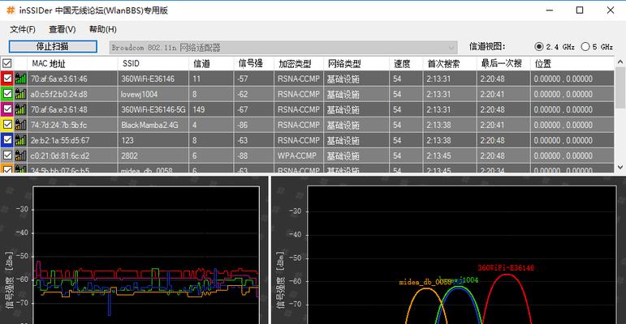Click signal value -86
This screenshot has height=324, width=626.
tap(242, 125)
